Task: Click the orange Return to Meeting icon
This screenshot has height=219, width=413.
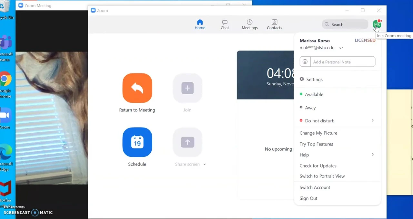Action: (137, 88)
